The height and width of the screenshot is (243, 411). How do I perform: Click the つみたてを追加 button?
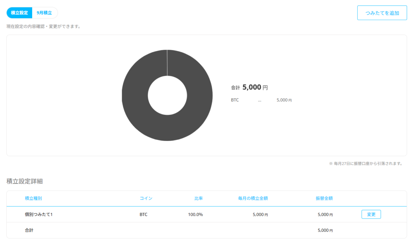382,13
